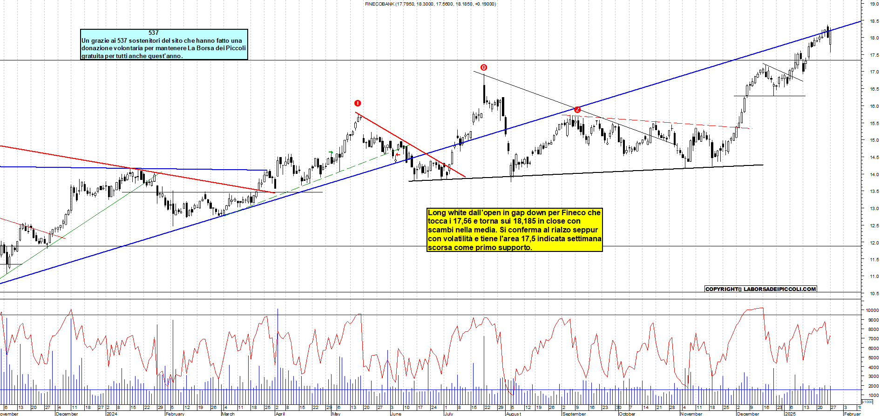
Task: Click the 5000 volume axis label
Action: (x=873, y=358)
